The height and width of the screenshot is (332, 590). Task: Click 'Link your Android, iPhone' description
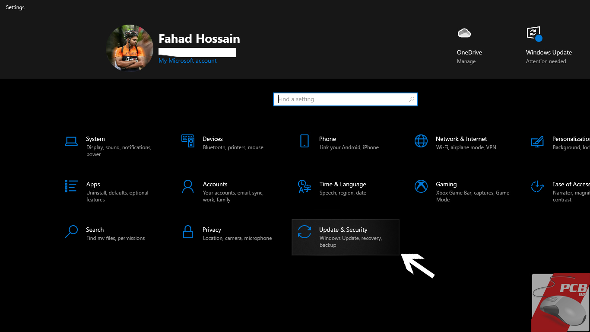click(x=349, y=147)
